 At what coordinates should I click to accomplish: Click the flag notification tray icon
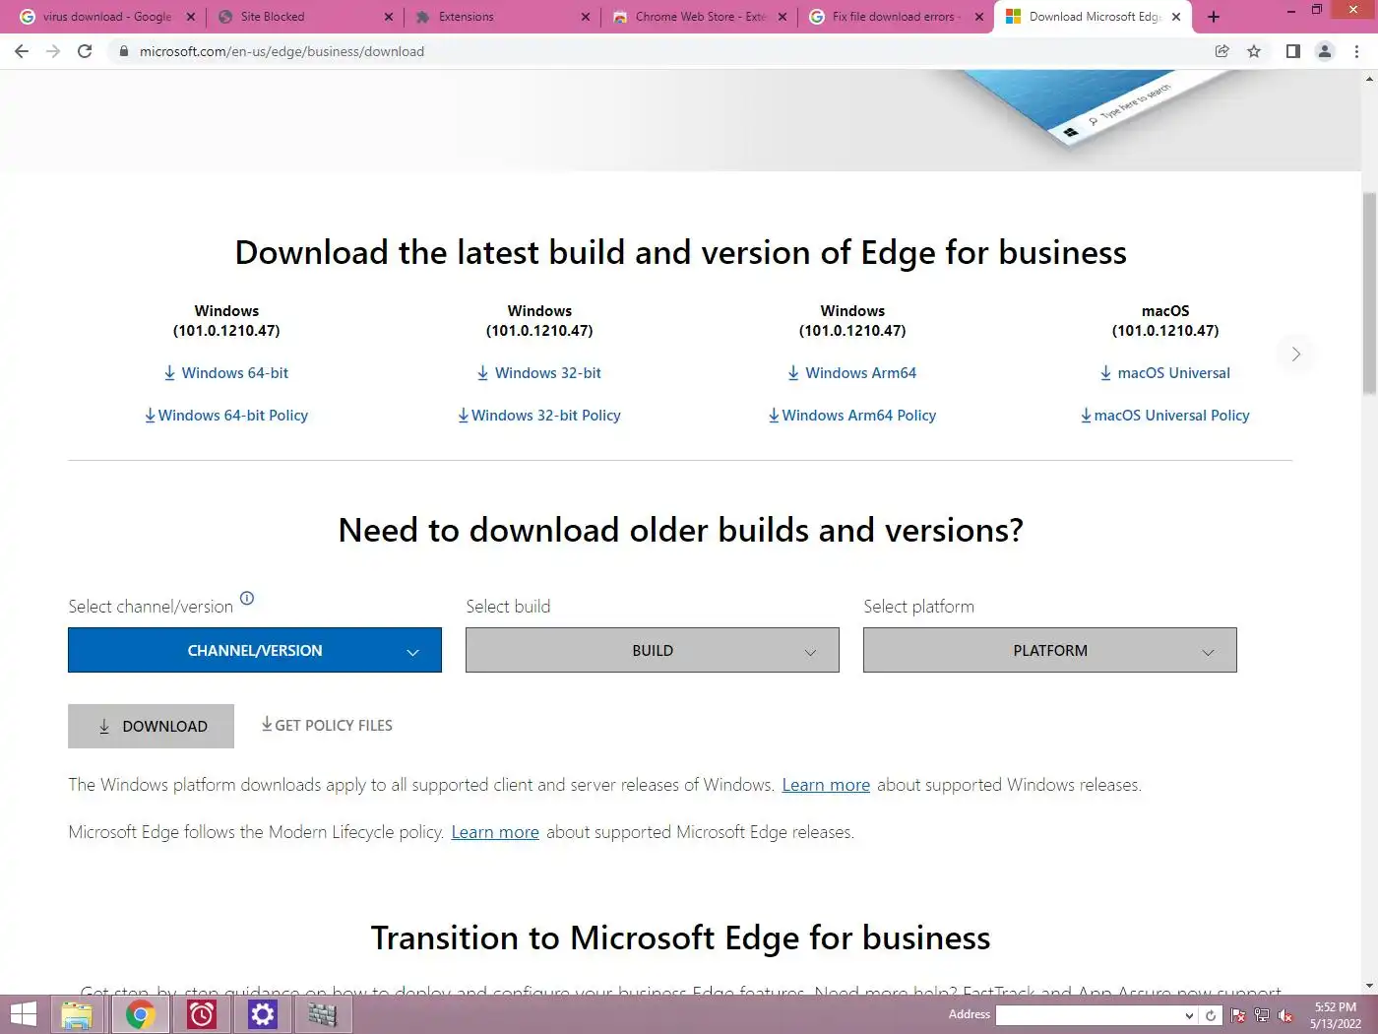pos(1238,1015)
